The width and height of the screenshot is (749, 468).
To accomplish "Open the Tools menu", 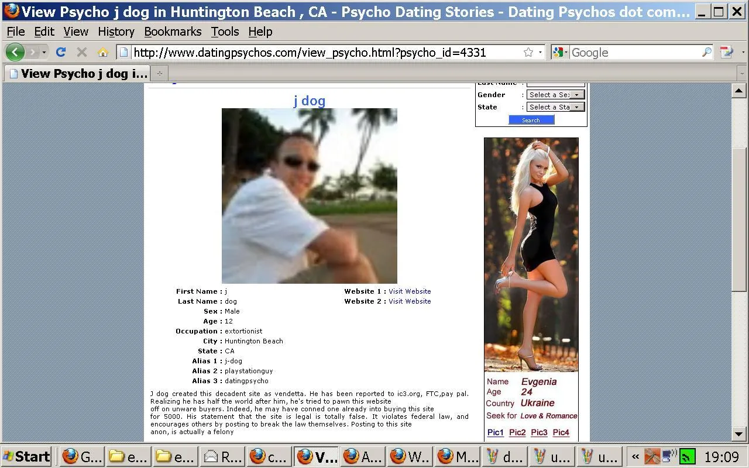I will tap(225, 32).
